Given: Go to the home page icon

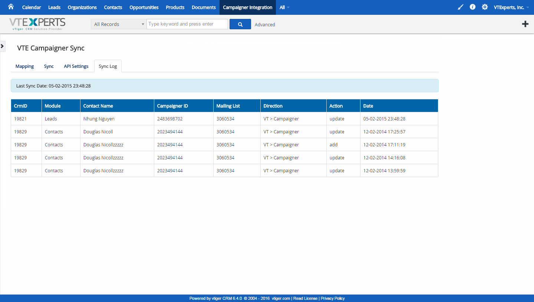Looking at the screenshot, I should [x=11, y=7].
